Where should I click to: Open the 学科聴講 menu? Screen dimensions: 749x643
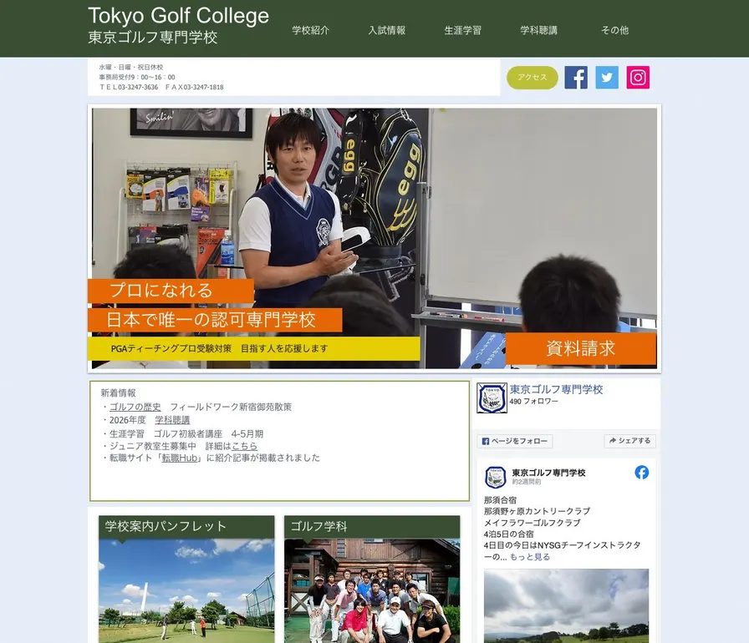click(x=538, y=30)
